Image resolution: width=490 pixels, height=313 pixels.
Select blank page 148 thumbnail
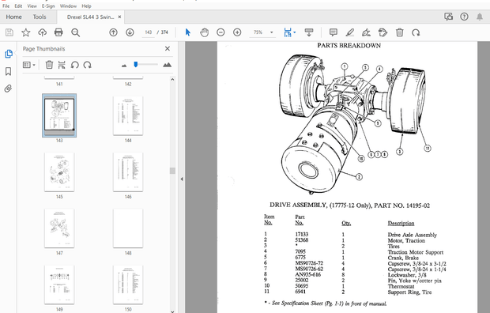(x=128, y=228)
